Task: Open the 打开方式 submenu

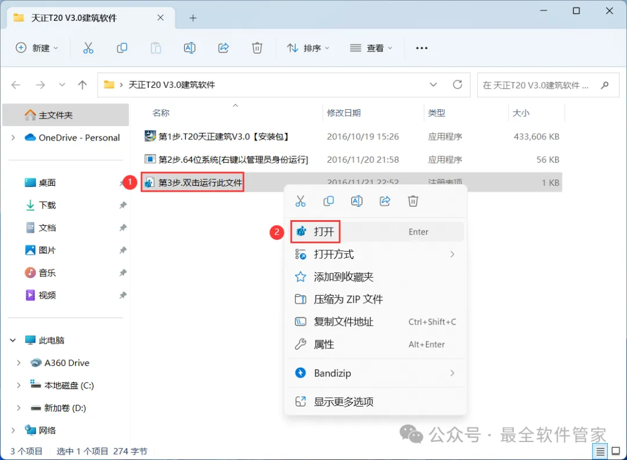Action: [375, 254]
